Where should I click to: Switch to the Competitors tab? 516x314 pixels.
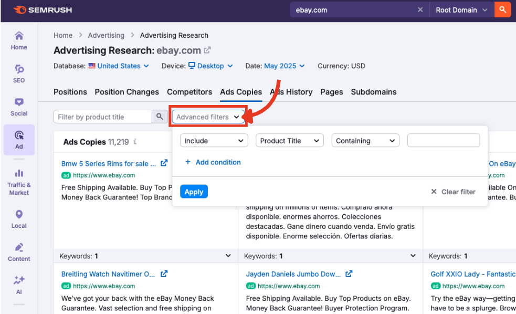tap(189, 92)
